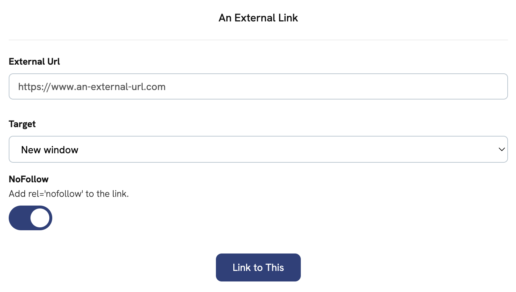Click the word 'This' on submit button
516x292 pixels.
tap(275, 268)
